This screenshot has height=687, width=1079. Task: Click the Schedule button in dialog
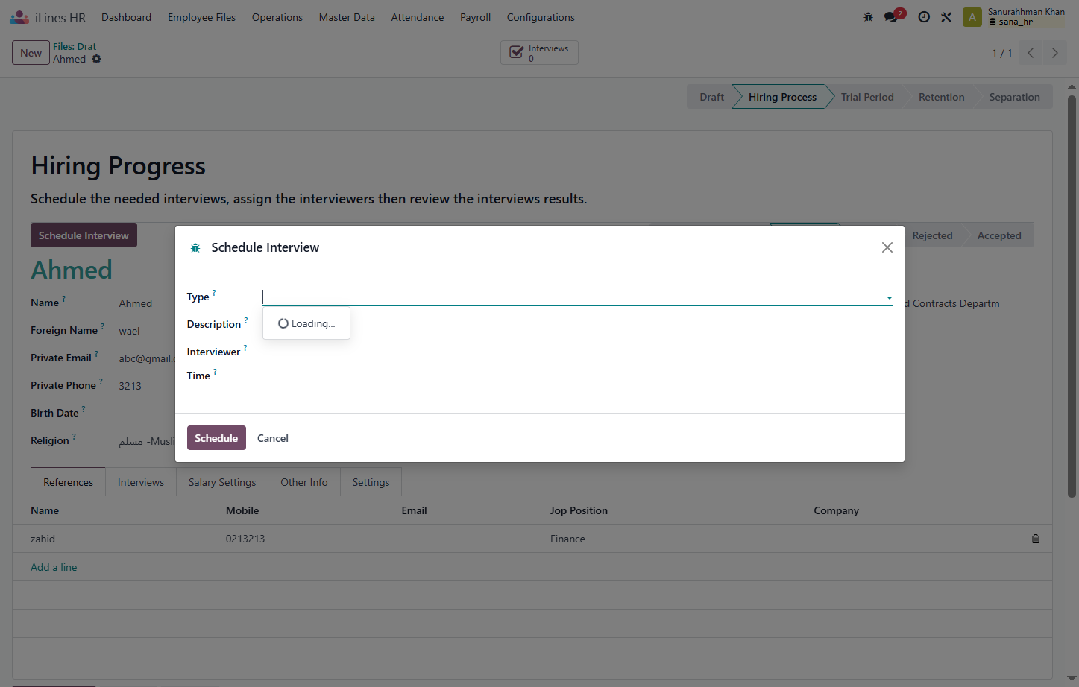pyautogui.click(x=216, y=438)
